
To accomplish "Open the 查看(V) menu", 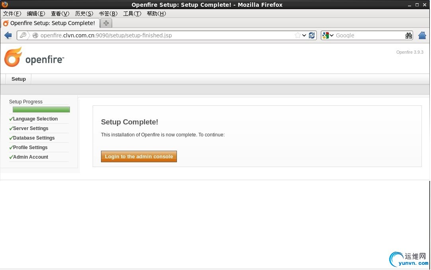I will (60, 14).
